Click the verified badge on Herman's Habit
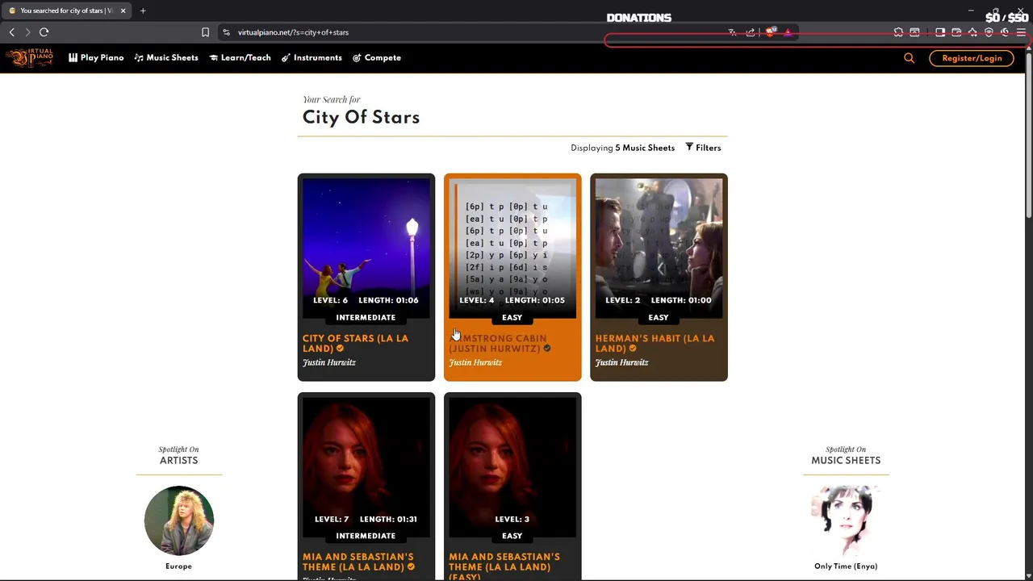 click(633, 349)
